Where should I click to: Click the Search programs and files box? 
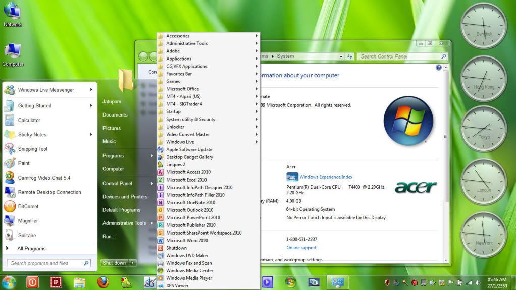coord(48,263)
